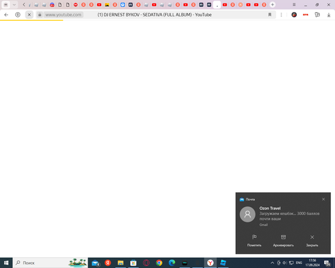335x268 pixels.
Task: Bookmark this page with the bookmark icon
Action: click(x=270, y=15)
